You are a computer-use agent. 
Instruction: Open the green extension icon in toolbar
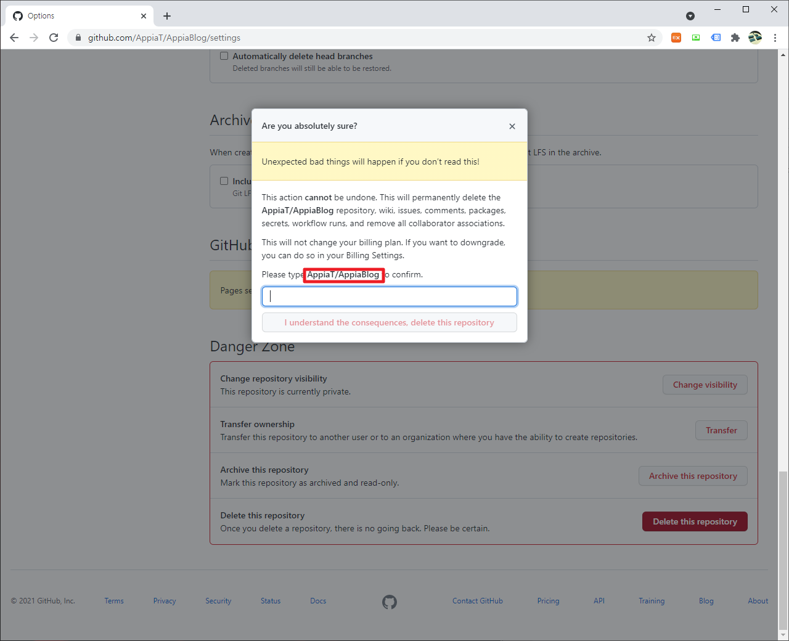(696, 38)
